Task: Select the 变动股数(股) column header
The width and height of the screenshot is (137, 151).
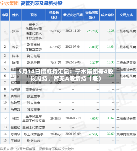Action: tap(92, 15)
